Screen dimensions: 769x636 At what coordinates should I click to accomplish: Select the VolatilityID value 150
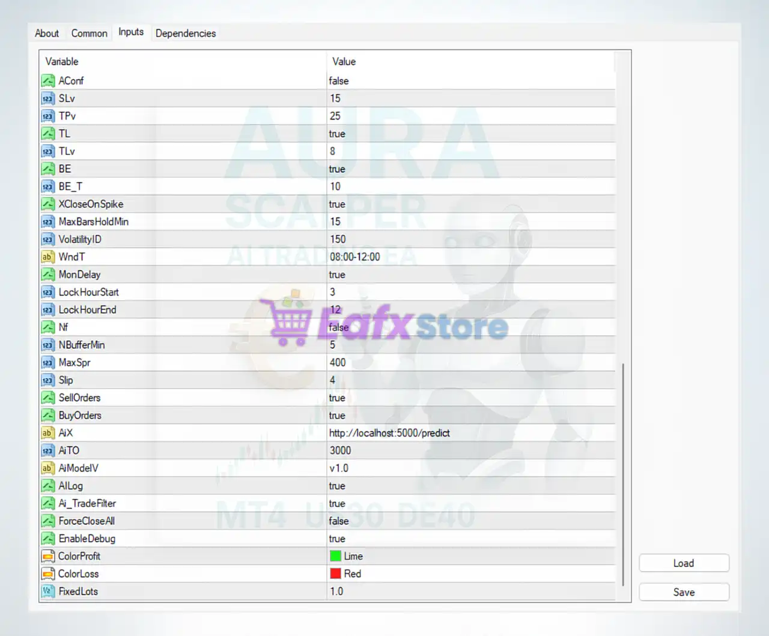coord(338,239)
